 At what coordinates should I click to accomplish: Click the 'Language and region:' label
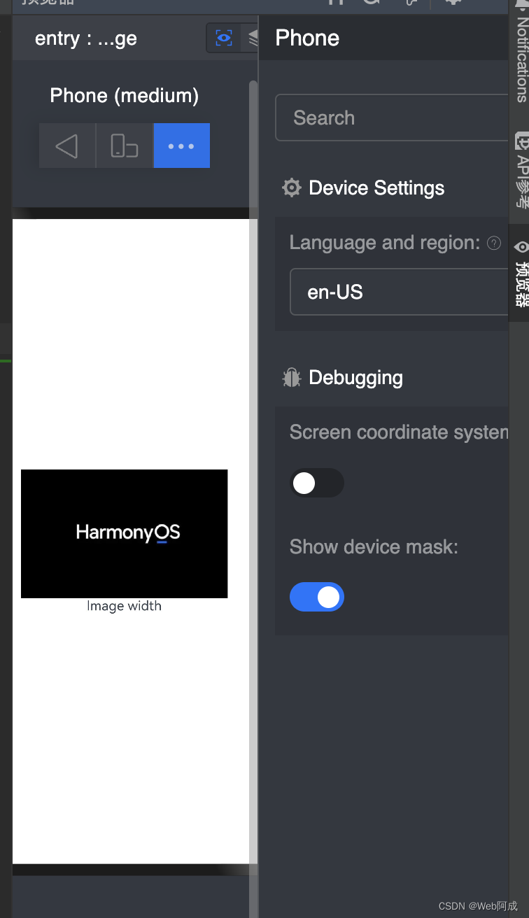pyautogui.click(x=385, y=243)
